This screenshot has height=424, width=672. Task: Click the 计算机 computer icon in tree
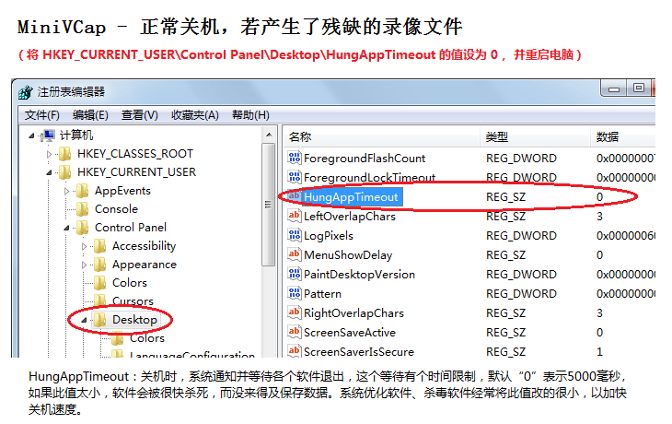coord(49,135)
